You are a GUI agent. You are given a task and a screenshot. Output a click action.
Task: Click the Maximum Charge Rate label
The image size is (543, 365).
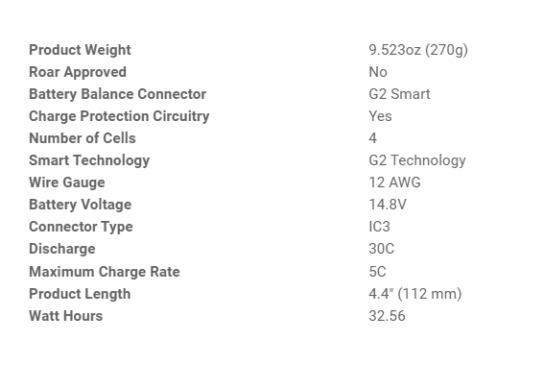105,272
